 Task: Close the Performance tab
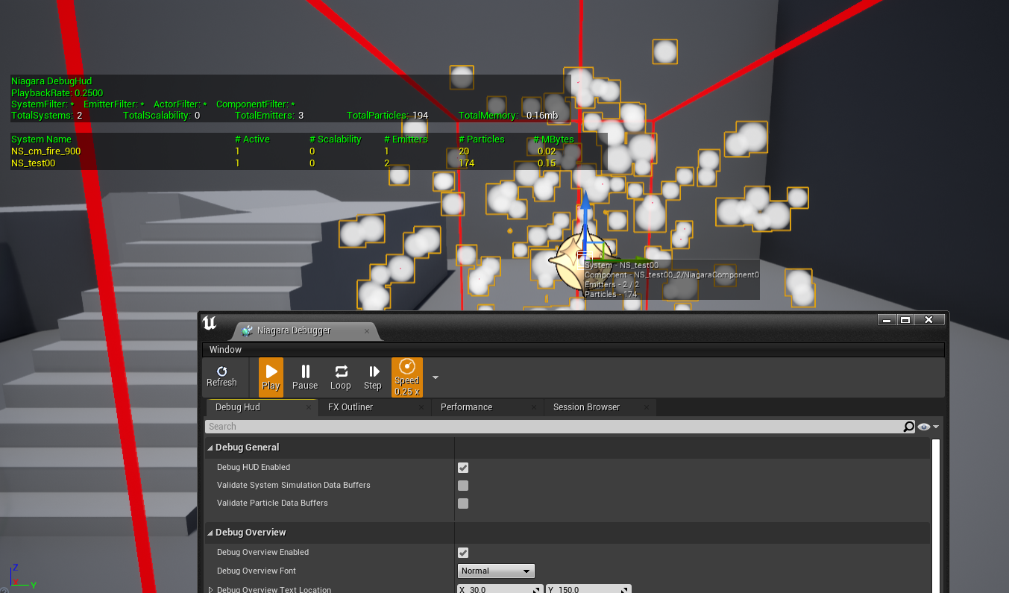tap(534, 407)
